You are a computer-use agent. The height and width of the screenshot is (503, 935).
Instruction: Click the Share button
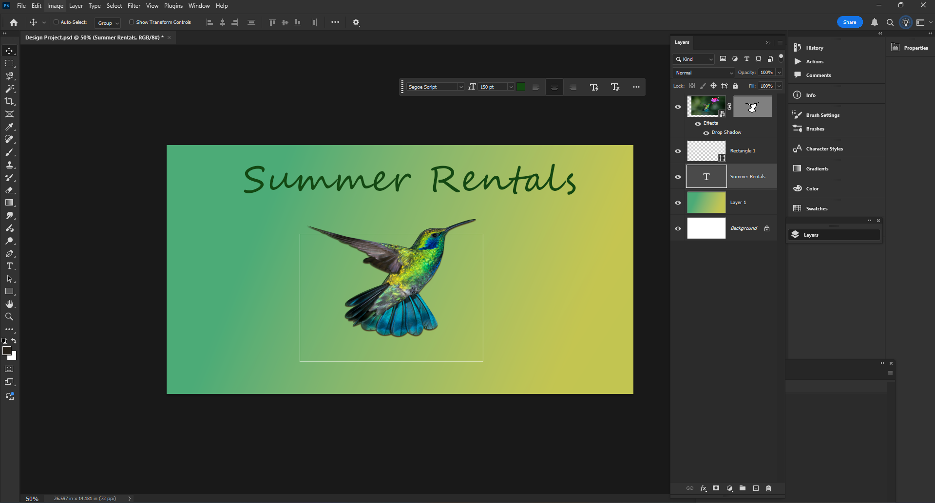(849, 22)
